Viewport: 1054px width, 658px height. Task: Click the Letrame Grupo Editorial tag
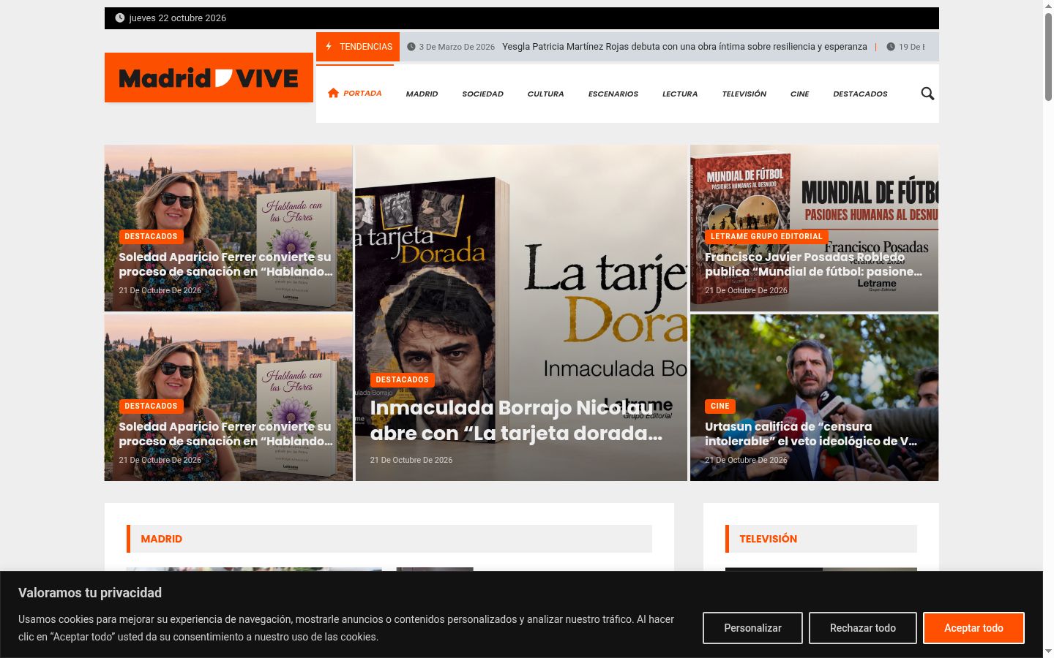pos(766,236)
